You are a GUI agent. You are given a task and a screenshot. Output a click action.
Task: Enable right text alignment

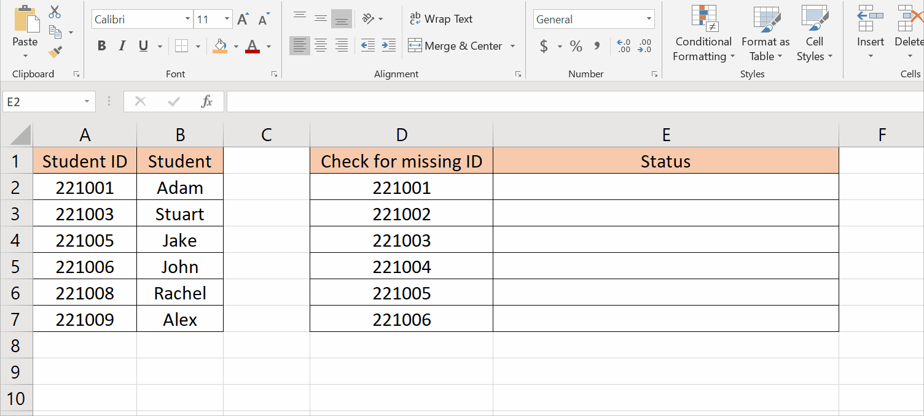click(341, 46)
